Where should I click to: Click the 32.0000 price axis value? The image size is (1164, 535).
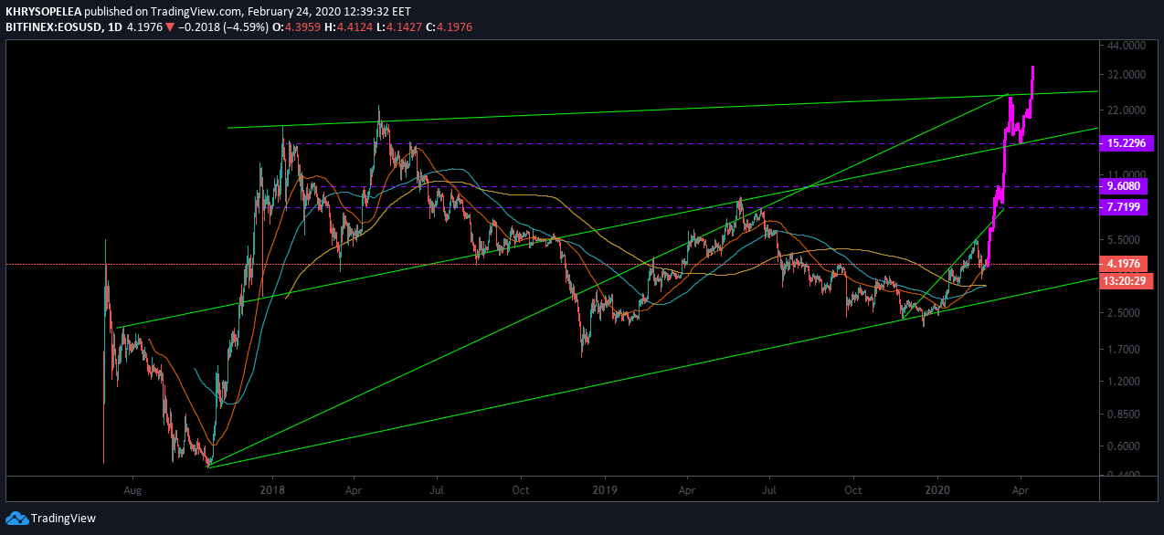1126,75
